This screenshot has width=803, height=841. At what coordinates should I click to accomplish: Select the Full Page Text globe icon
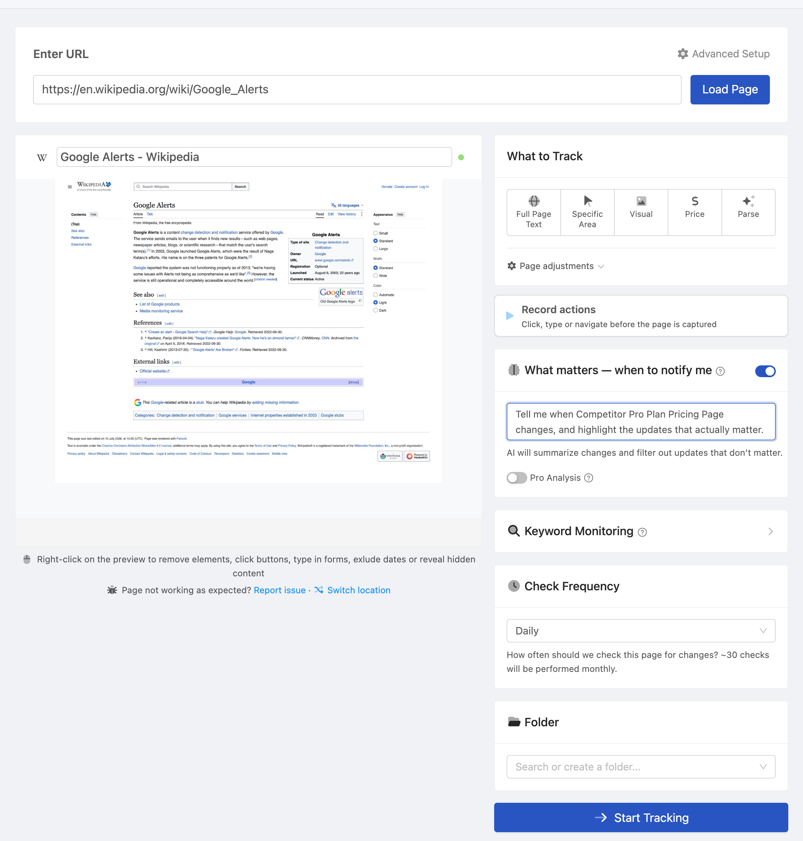click(534, 201)
